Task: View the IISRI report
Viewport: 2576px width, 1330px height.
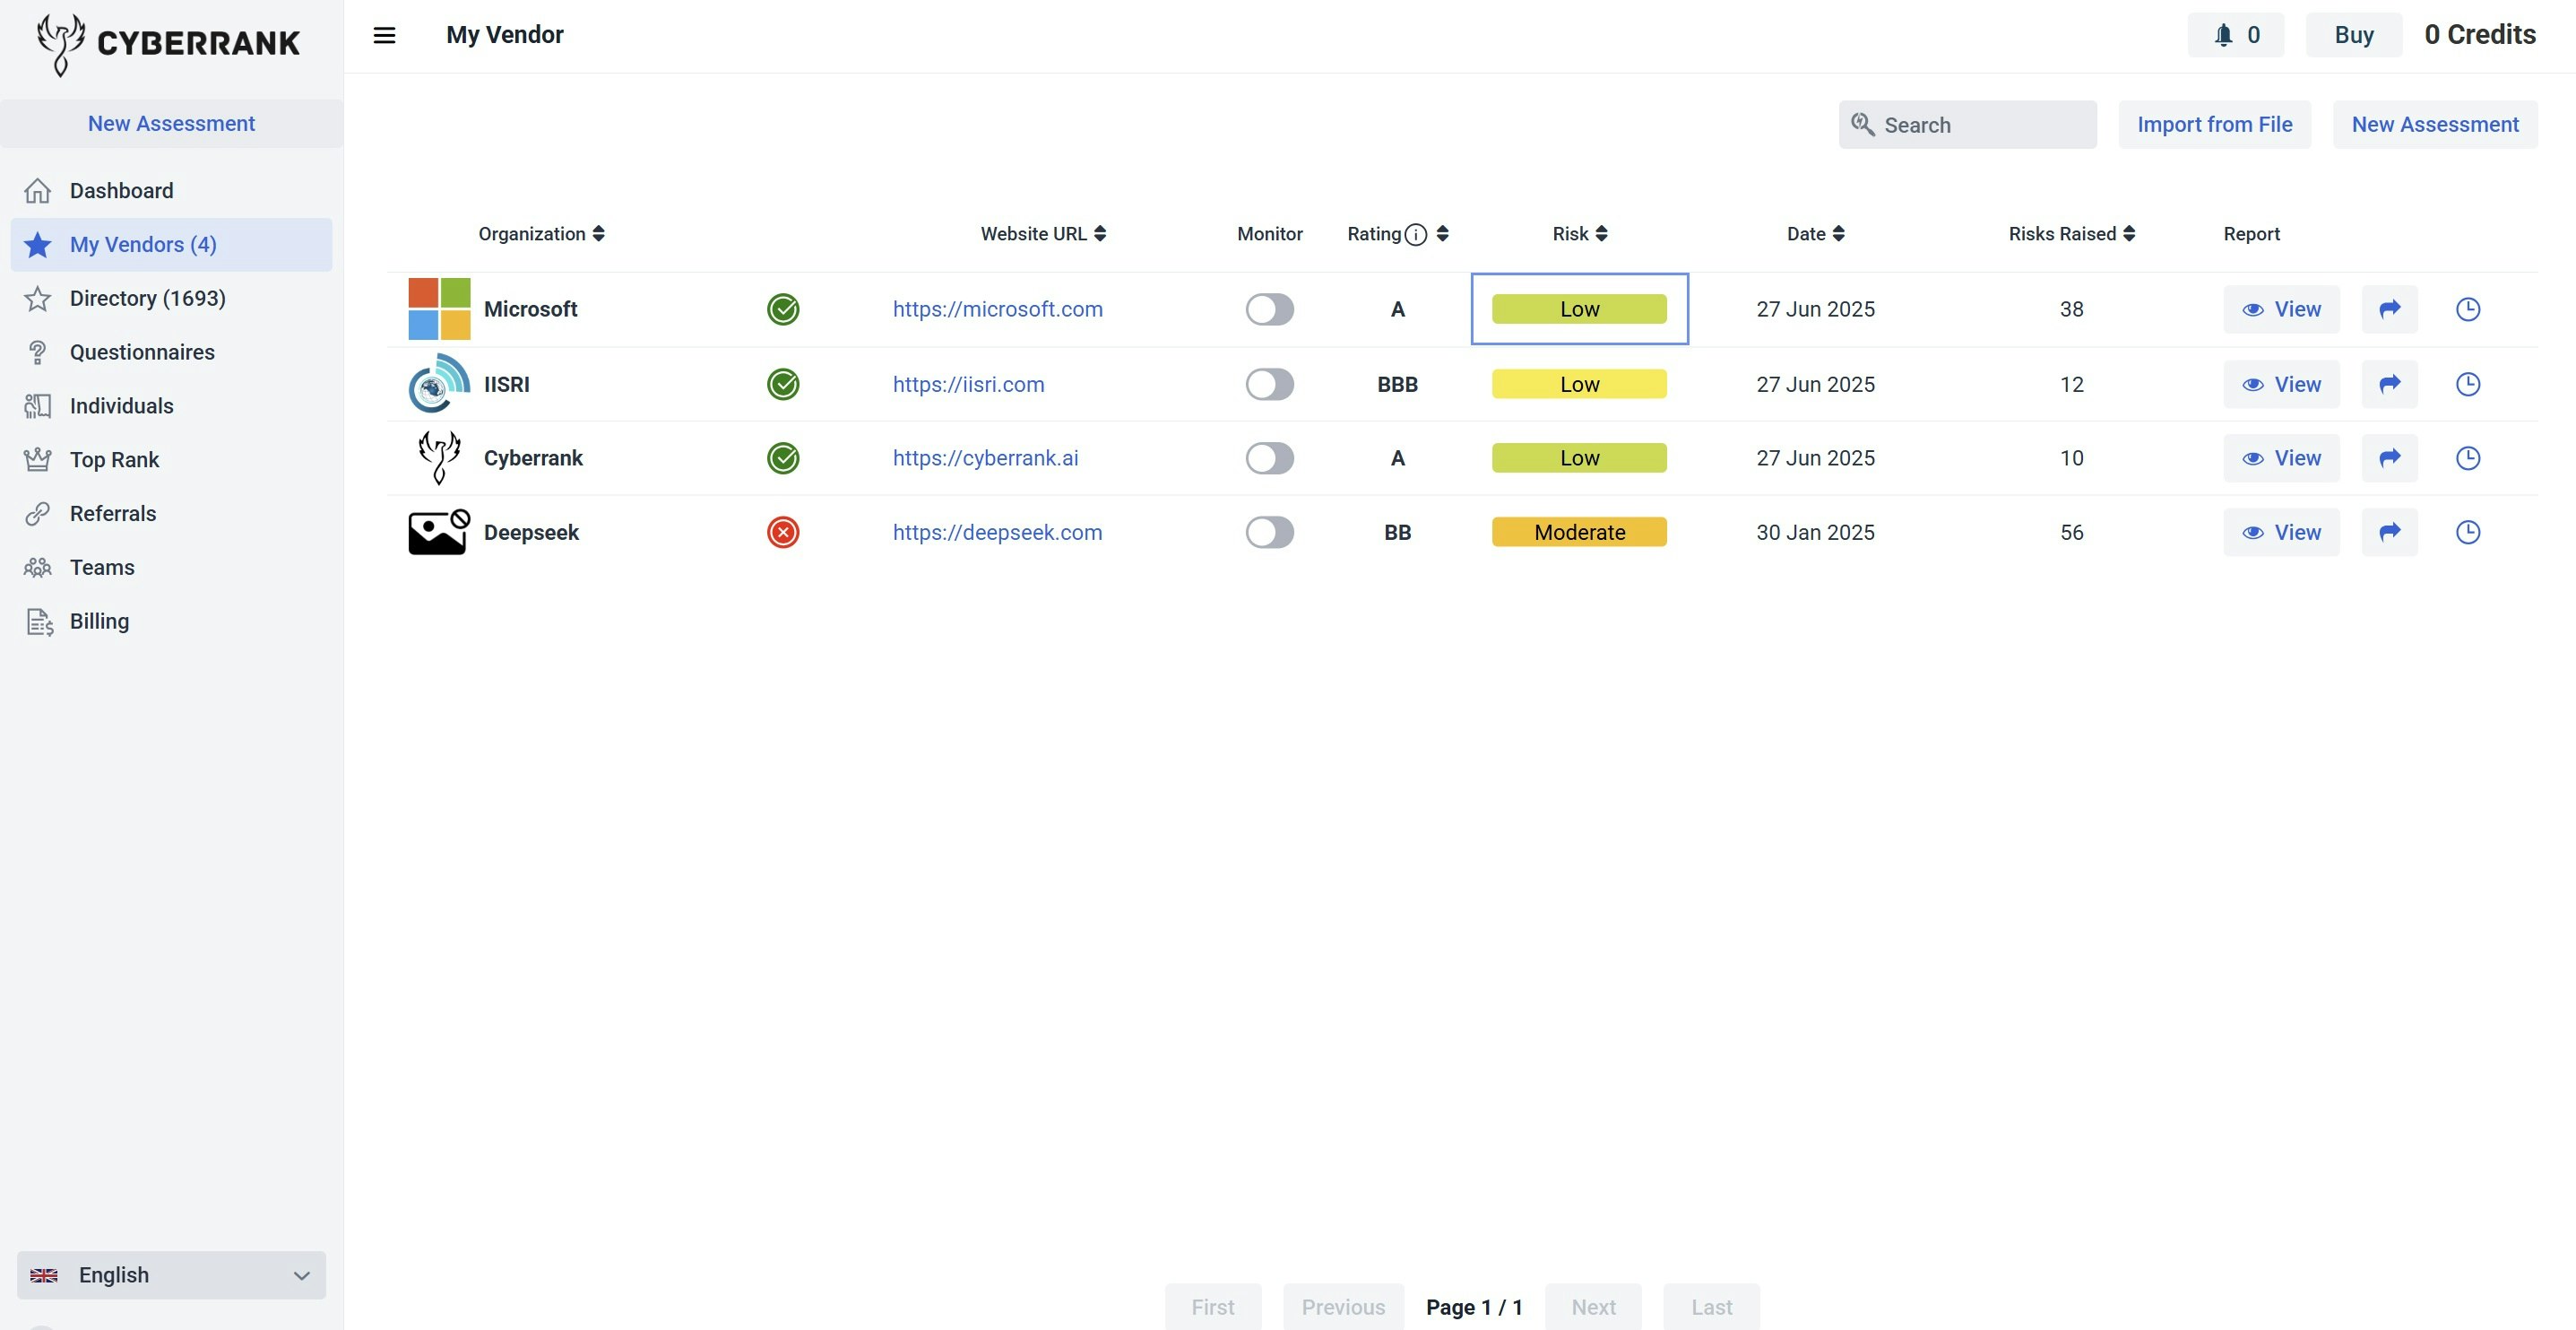Action: click(x=2281, y=384)
